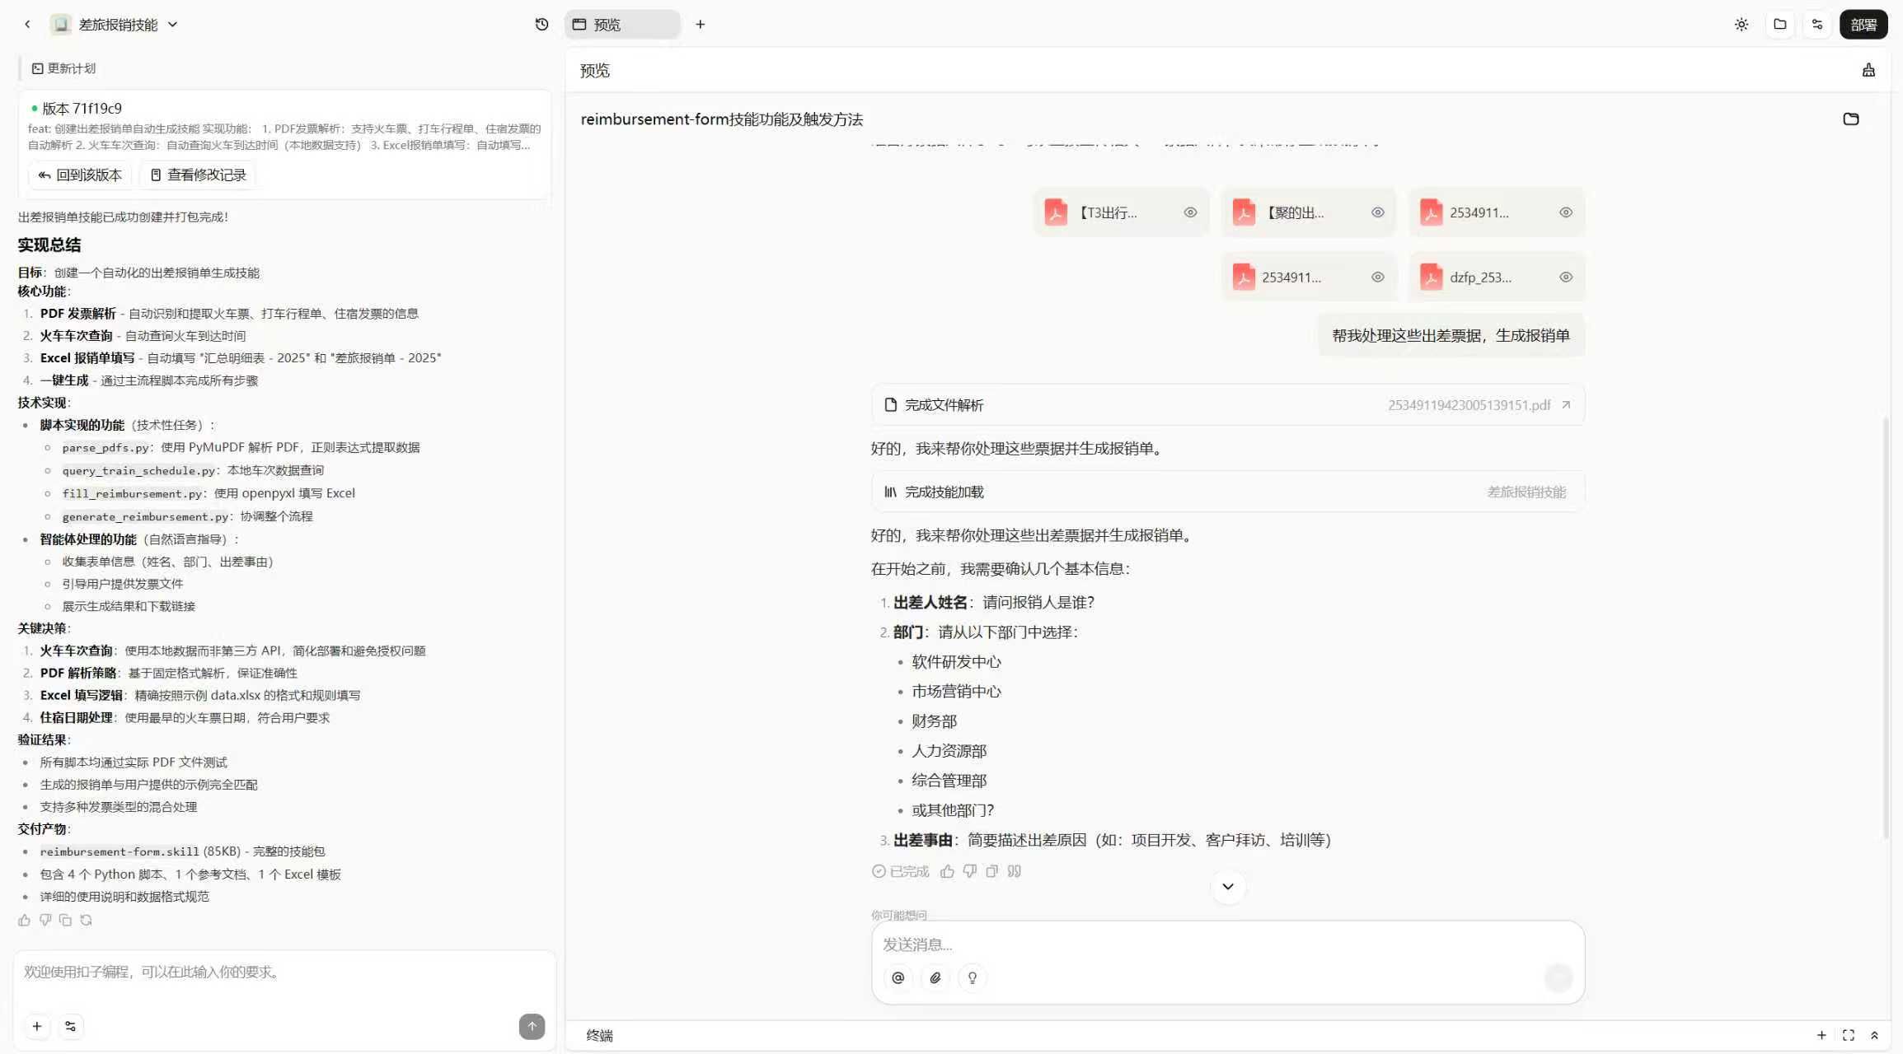Open the 差旅报销技能 project dropdown

point(173,25)
